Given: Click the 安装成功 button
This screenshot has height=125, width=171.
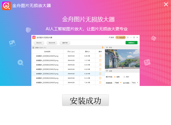Looking at the screenshot, I should (x=85, y=100).
